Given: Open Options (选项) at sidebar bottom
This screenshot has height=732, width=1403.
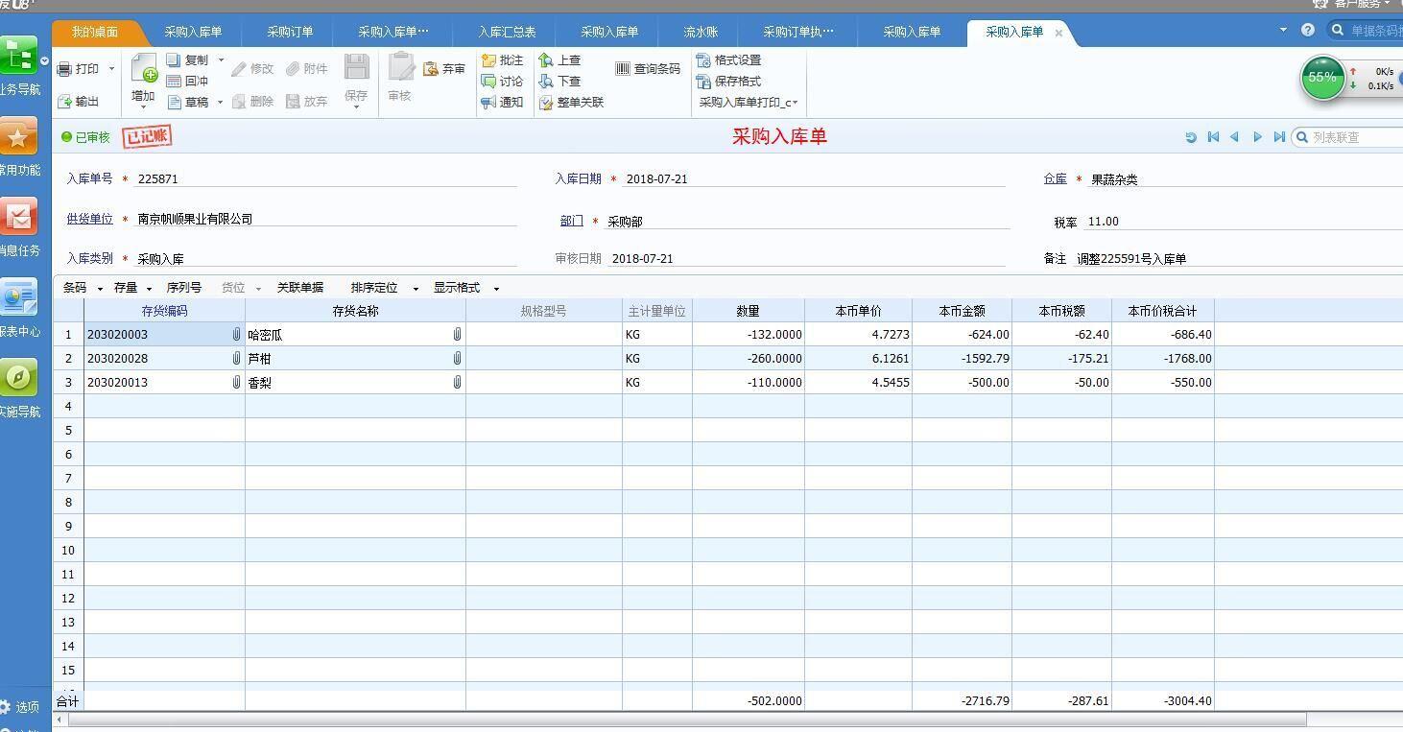Looking at the screenshot, I should pos(20,707).
